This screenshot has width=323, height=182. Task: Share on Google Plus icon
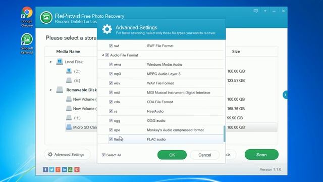pyautogui.click(x=58, y=170)
